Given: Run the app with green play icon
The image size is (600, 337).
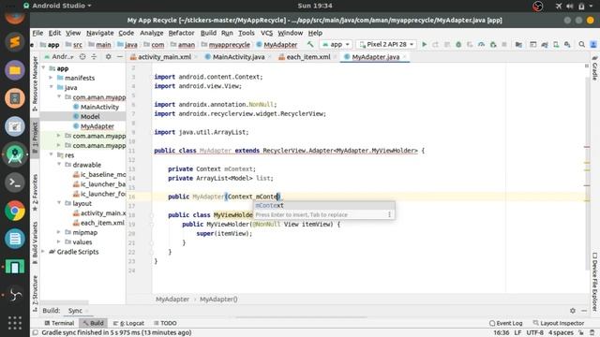Looking at the screenshot, I should tap(424, 44).
